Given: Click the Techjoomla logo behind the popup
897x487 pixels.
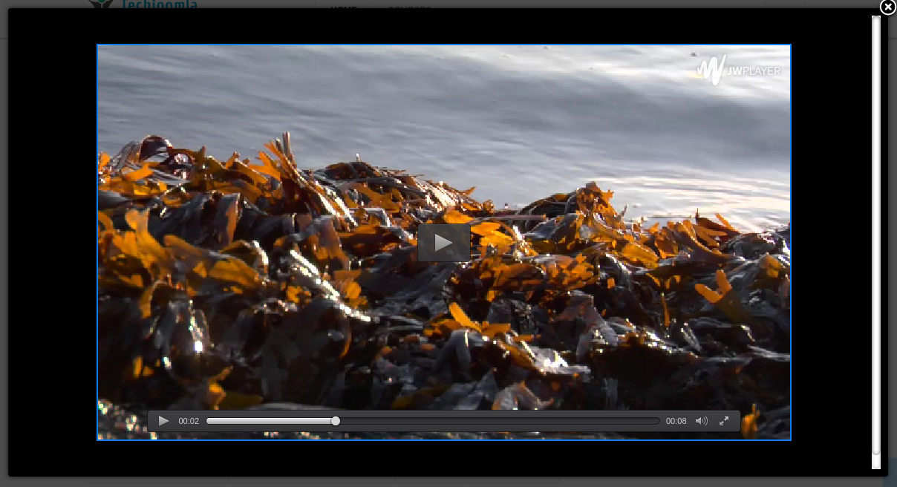Looking at the screenshot, I should (149, 4).
